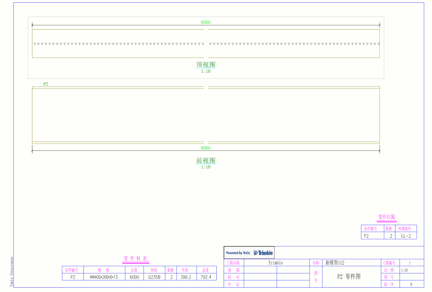Click the Powered by Tekla Trimble logo
The image size is (432, 292).
click(x=249, y=253)
